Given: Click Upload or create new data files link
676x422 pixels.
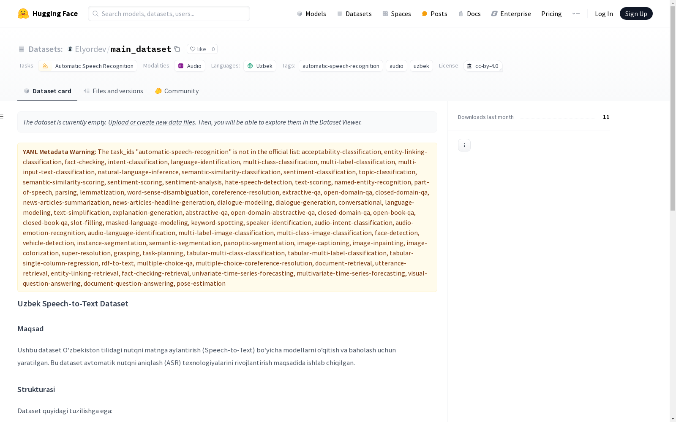Looking at the screenshot, I should tap(151, 122).
